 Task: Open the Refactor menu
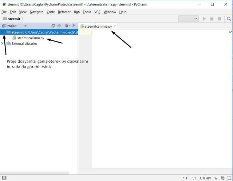(64, 12)
